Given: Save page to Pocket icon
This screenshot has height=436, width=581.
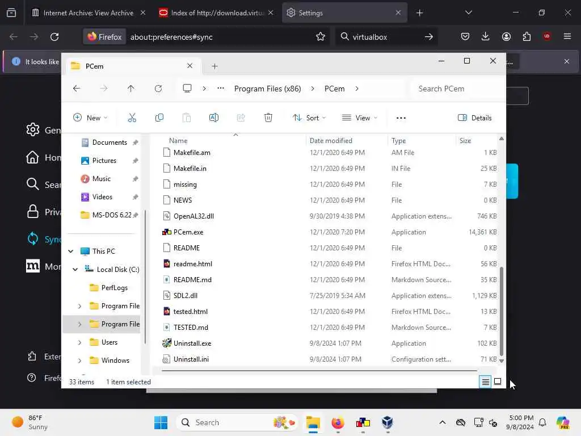Looking at the screenshot, I should pos(465,37).
